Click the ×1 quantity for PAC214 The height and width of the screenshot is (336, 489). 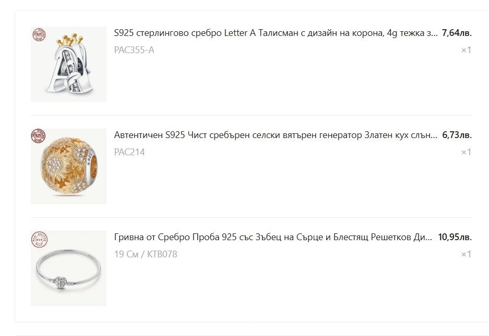point(466,152)
